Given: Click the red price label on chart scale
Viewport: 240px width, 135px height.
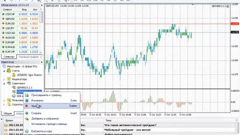Looking at the screenshot, I should (235, 24).
